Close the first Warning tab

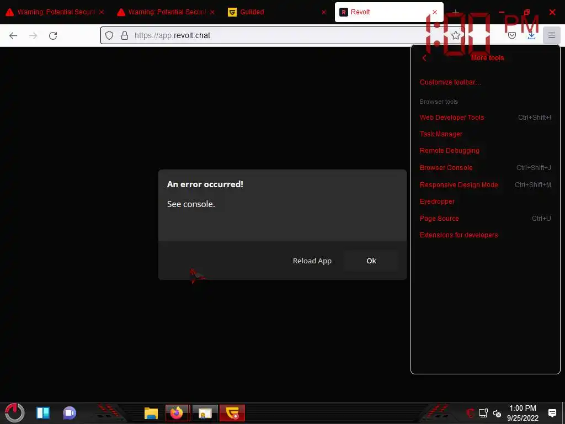coord(102,12)
